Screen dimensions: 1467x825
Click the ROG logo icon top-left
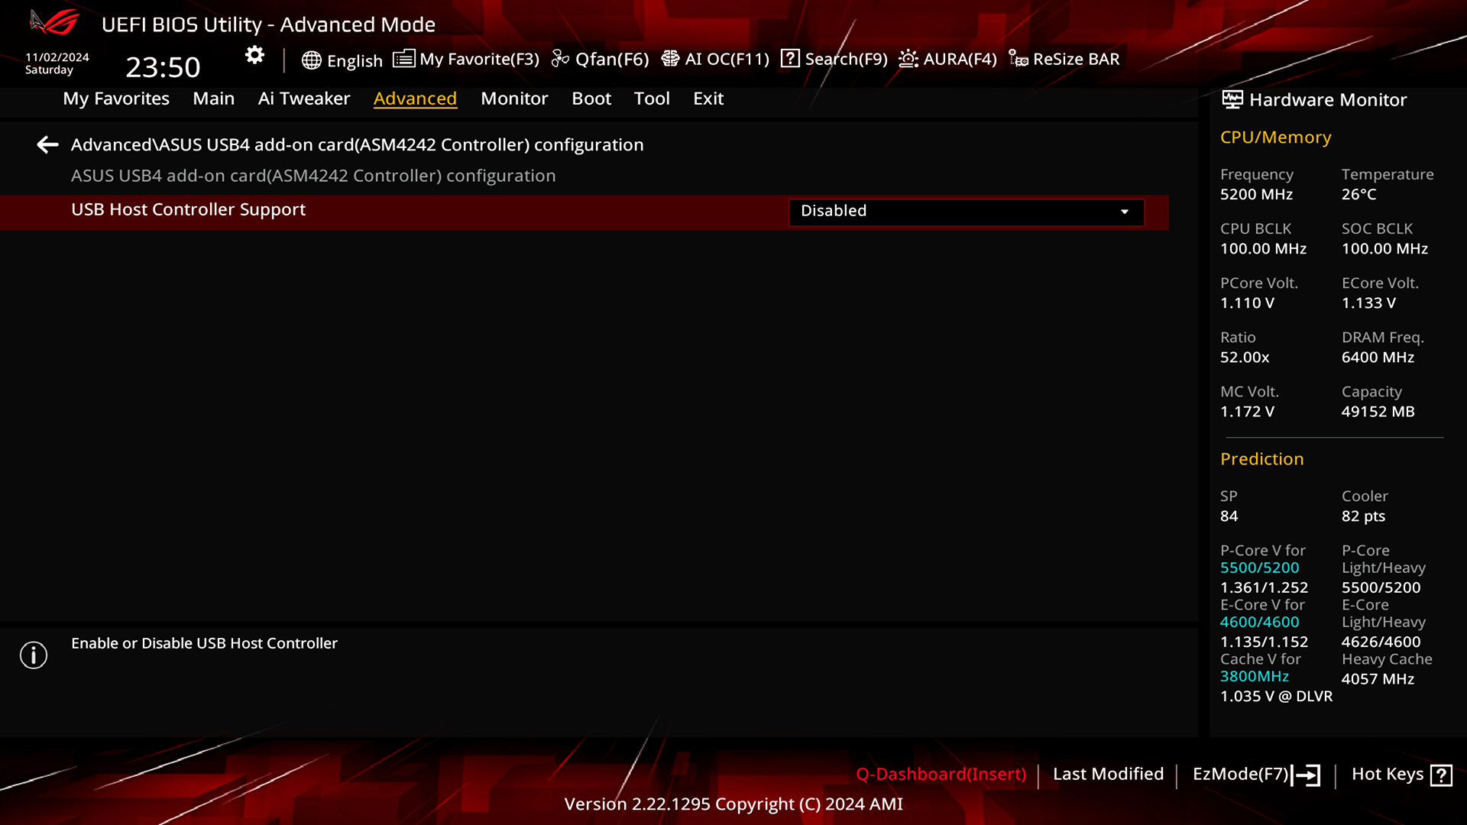click(x=56, y=22)
